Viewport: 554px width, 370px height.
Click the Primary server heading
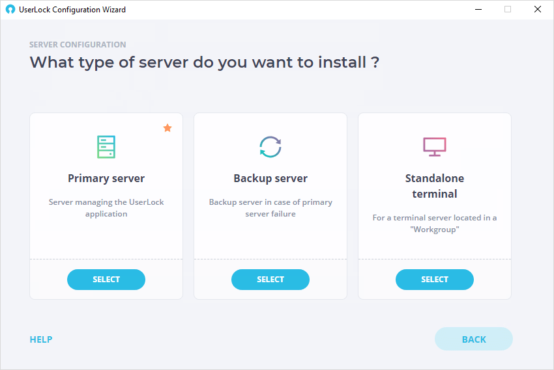(x=106, y=178)
